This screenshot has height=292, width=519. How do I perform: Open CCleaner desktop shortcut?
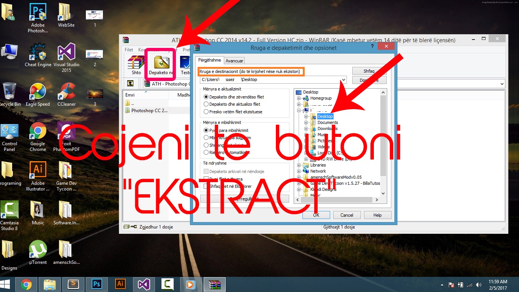pos(66,95)
